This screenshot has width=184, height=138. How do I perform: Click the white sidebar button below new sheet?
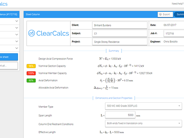pos(9,66)
